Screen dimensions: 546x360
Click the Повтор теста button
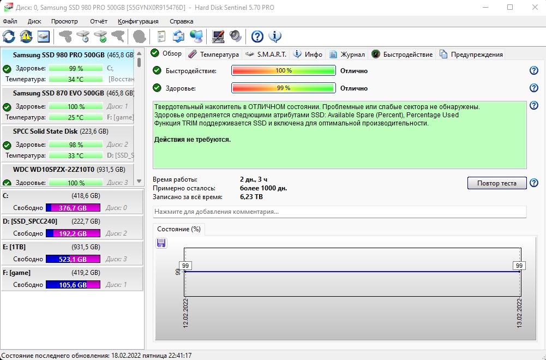(x=496, y=183)
